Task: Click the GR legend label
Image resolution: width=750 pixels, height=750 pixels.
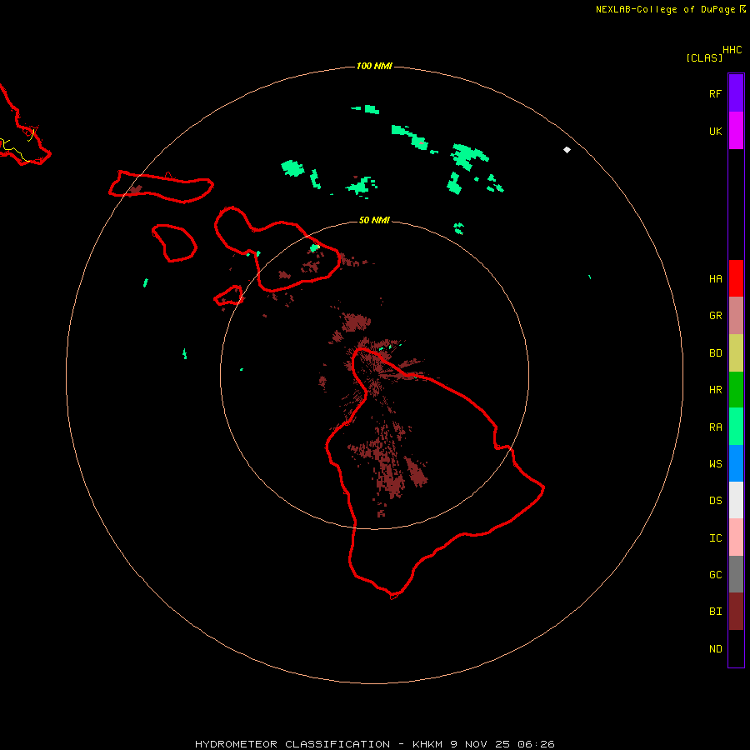Action: click(716, 316)
